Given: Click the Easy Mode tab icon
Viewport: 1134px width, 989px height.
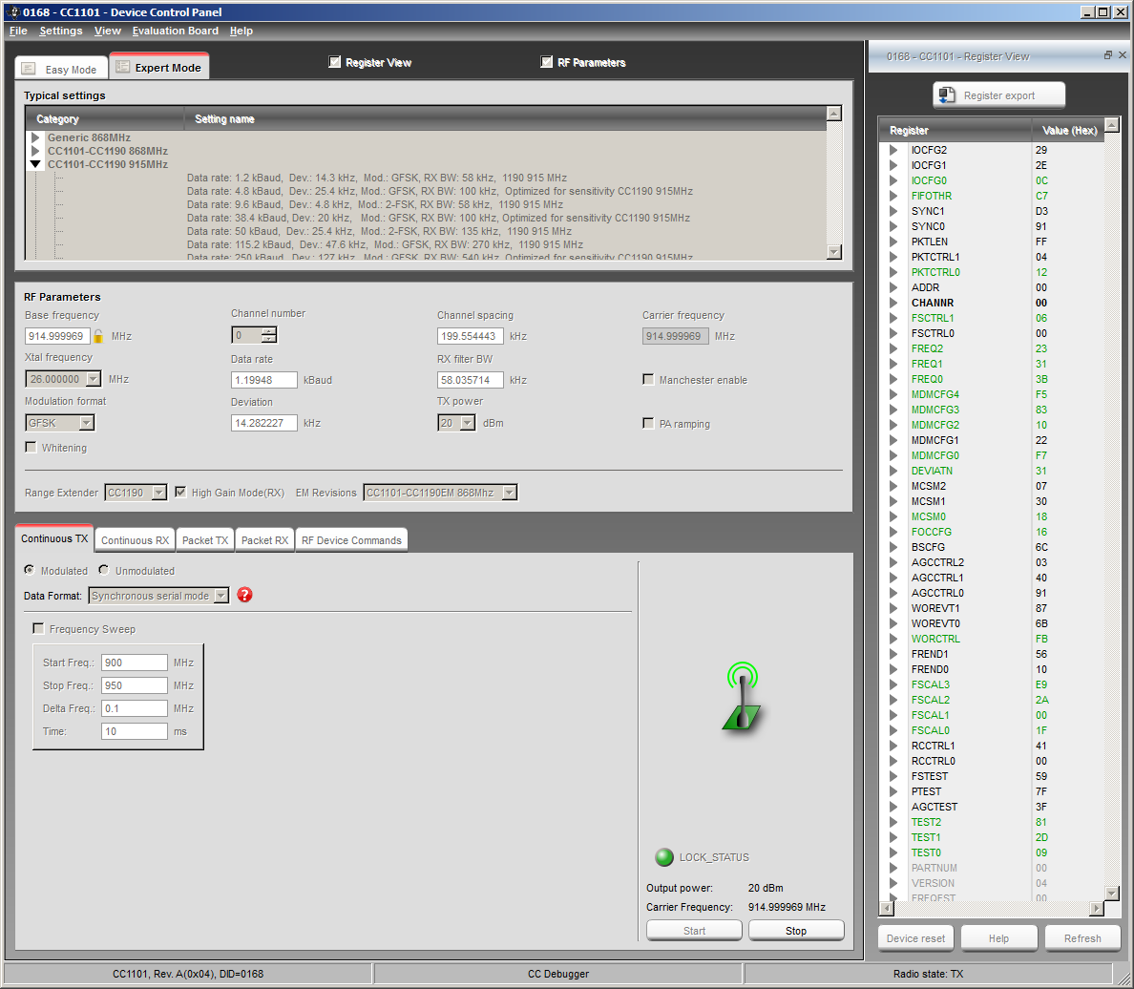Looking at the screenshot, I should pyautogui.click(x=29, y=69).
